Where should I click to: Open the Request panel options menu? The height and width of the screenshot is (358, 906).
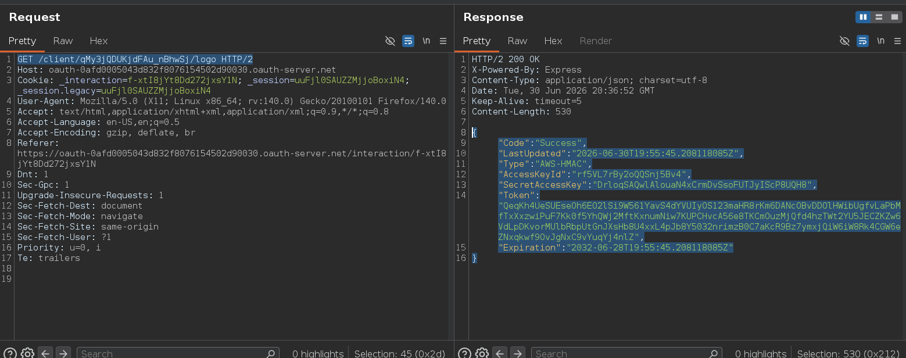[x=443, y=41]
